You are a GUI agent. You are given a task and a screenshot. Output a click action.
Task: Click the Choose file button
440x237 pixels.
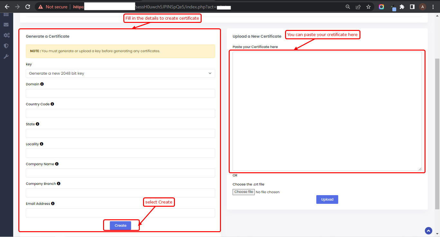(x=244, y=192)
